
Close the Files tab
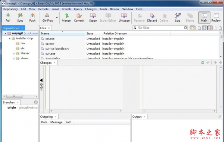[x=49, y=28]
